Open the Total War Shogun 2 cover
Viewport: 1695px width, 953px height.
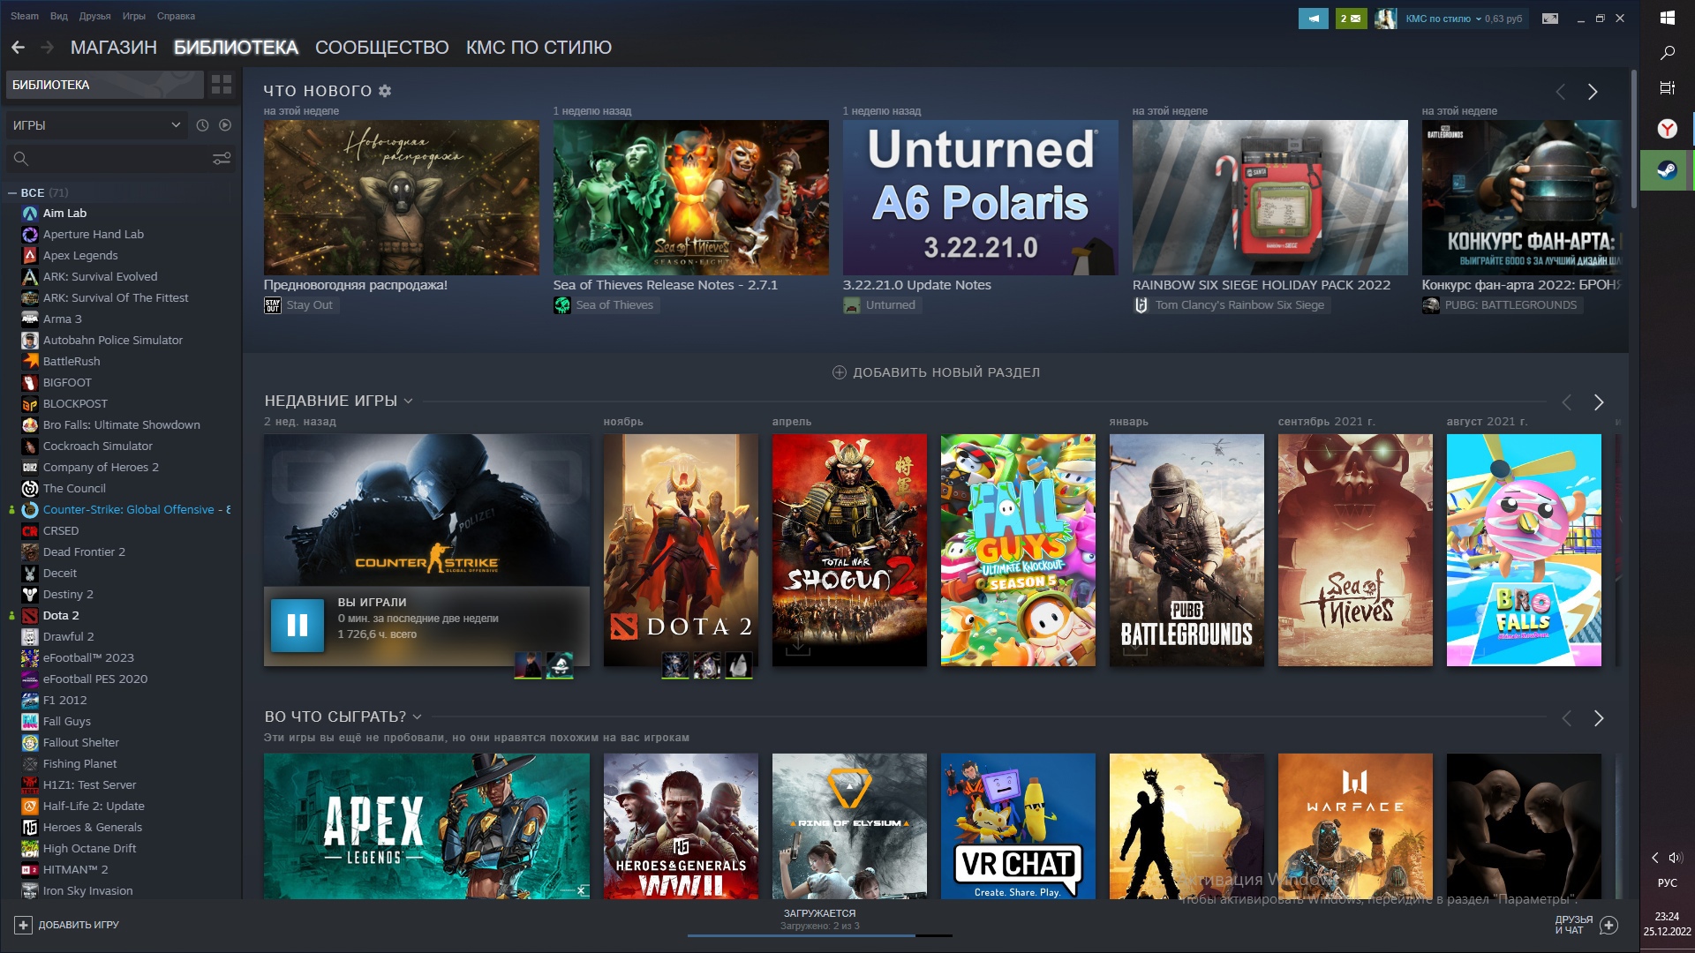coord(849,550)
